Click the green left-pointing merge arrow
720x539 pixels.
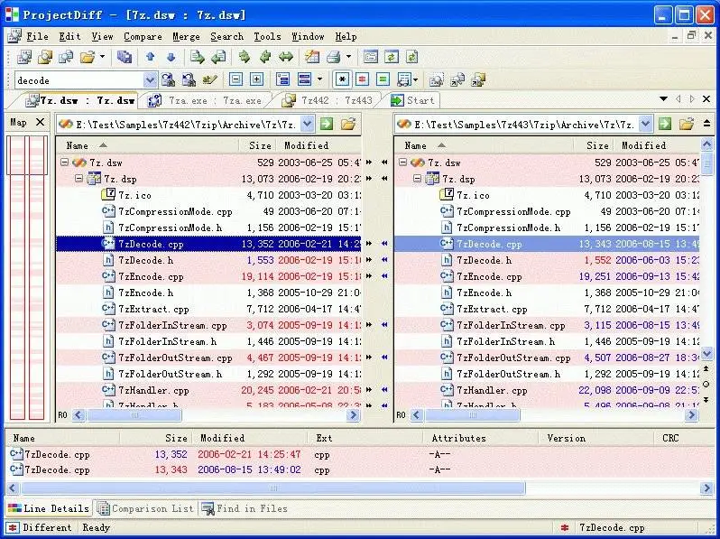(x=265, y=57)
